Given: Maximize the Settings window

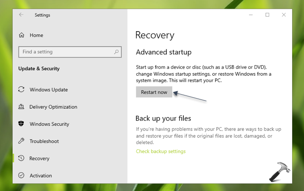Looking at the screenshot, I should (x=267, y=15).
